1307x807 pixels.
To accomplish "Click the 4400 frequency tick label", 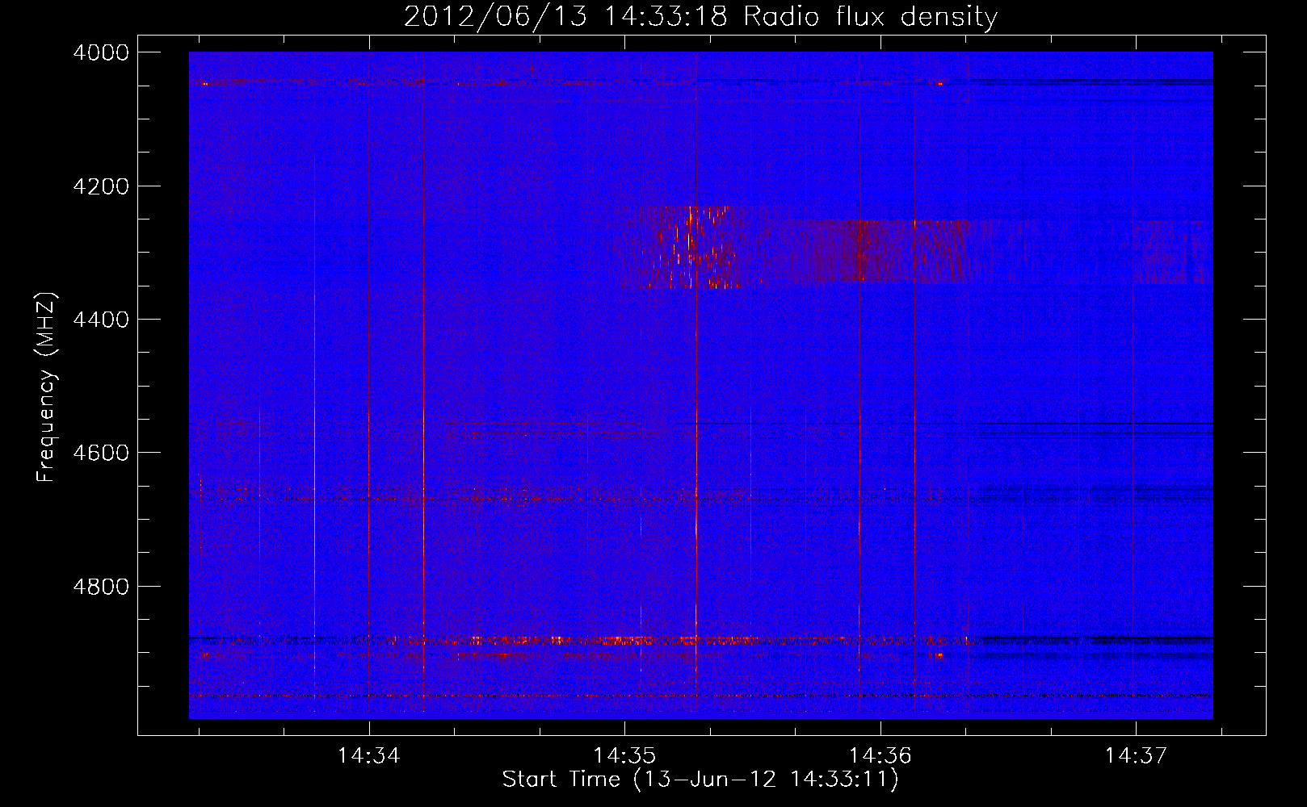I will (x=101, y=320).
